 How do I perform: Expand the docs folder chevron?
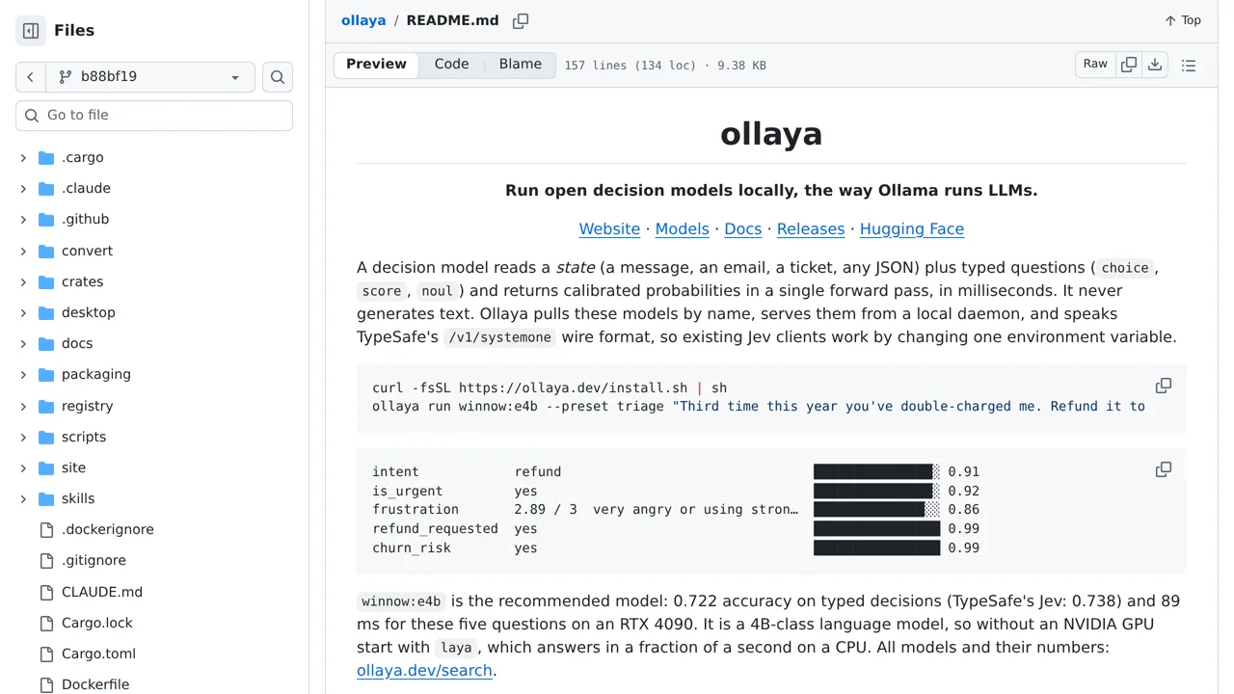(x=23, y=343)
